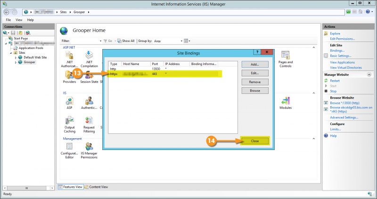Image resolution: width=377 pixels, height=199 pixels.
Task: Collapse the Sites tree node
Action: point(11,53)
